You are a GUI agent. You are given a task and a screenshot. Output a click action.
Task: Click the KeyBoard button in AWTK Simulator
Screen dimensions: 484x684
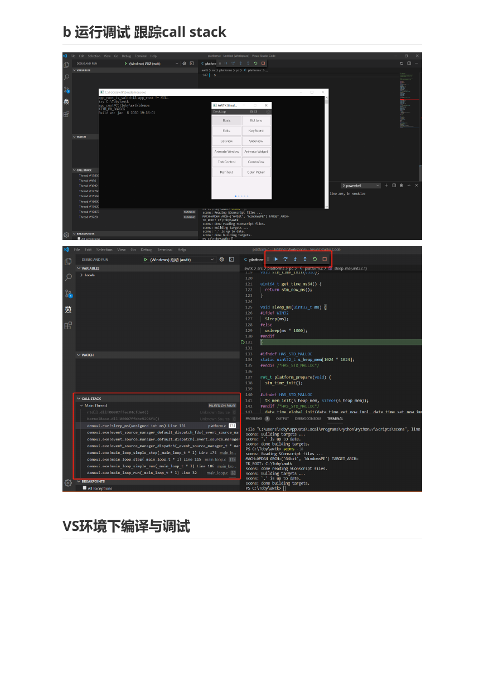pos(256,131)
